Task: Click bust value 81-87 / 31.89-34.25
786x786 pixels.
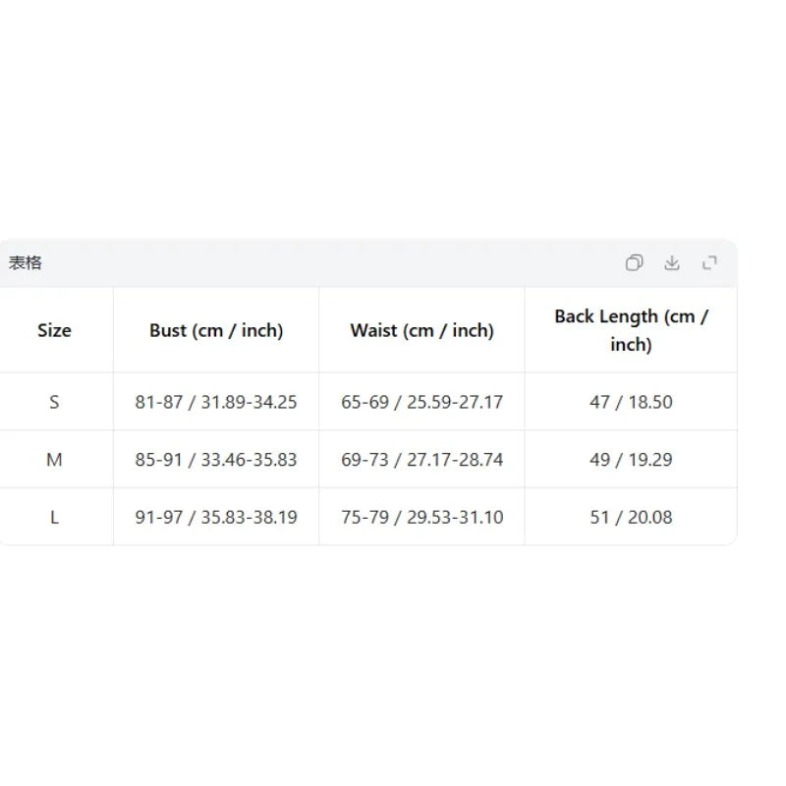Action: 216,402
